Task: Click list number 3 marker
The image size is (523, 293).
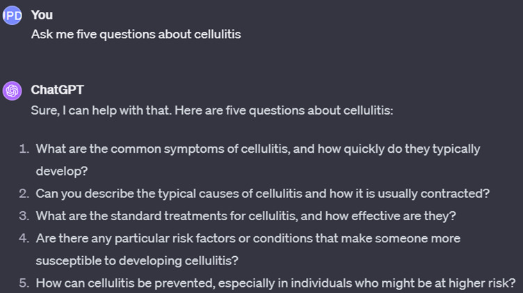Action: click(x=24, y=216)
